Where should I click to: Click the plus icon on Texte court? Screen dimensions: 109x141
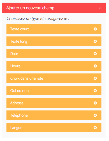click(95, 29)
